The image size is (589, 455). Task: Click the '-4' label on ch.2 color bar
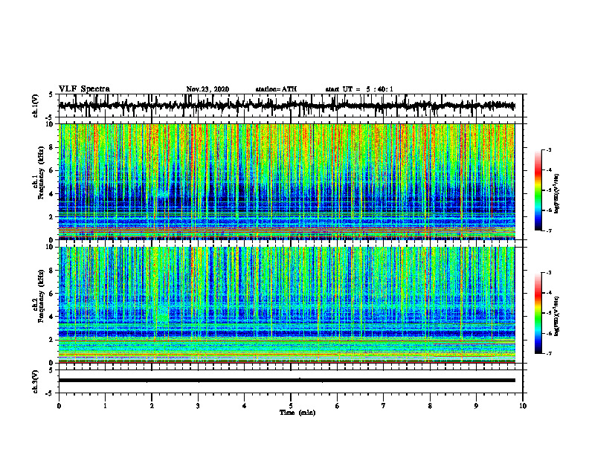coord(549,292)
